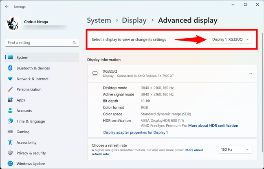Screen dimensions: 264x169
Task: Select the System label in sidebar
Action: 22,58
